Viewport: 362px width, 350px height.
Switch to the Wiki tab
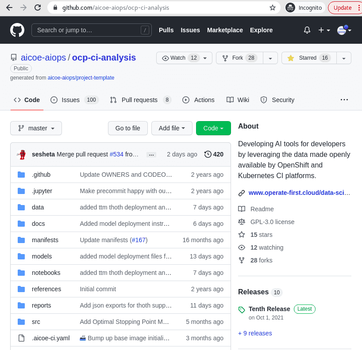pyautogui.click(x=238, y=100)
